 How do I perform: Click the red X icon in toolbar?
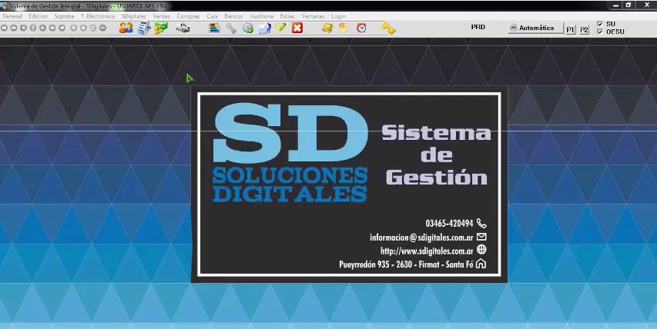tap(297, 28)
